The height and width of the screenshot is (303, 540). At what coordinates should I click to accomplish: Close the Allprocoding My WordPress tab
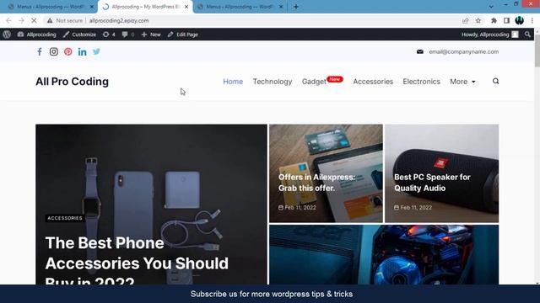pyautogui.click(x=186, y=7)
